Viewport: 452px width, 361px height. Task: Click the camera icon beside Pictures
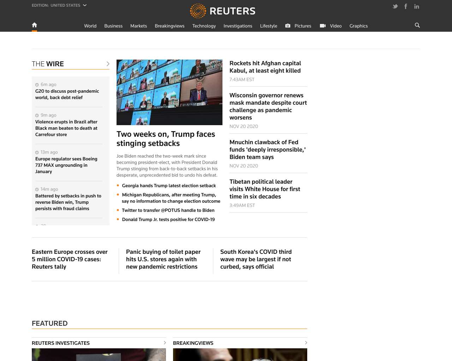pos(288,26)
